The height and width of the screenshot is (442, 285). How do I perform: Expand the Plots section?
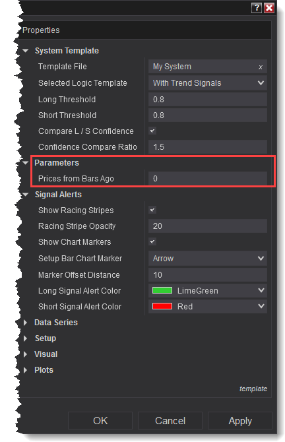pos(25,370)
